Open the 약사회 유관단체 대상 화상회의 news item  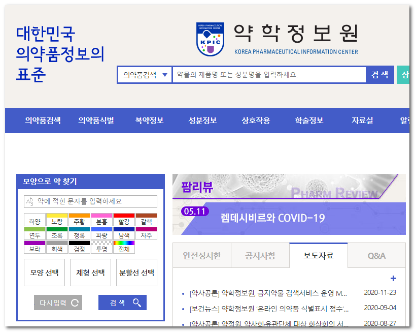point(269,323)
